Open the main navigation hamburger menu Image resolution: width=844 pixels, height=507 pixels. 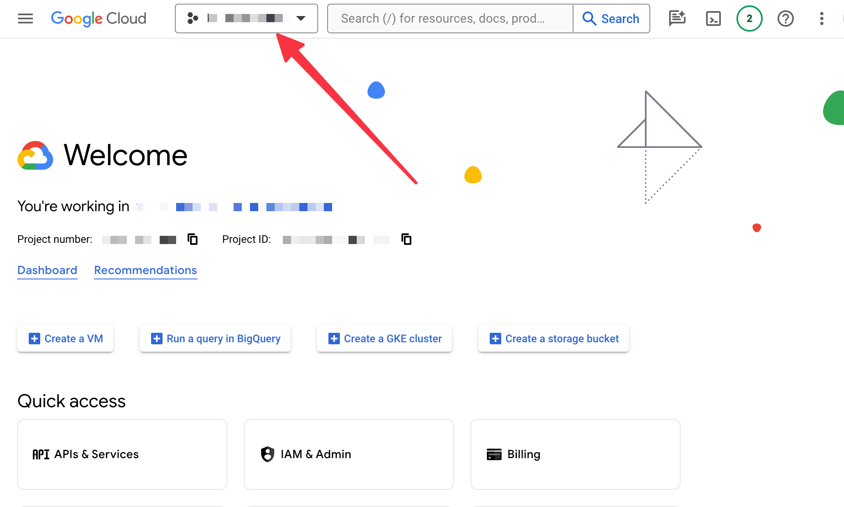(25, 18)
